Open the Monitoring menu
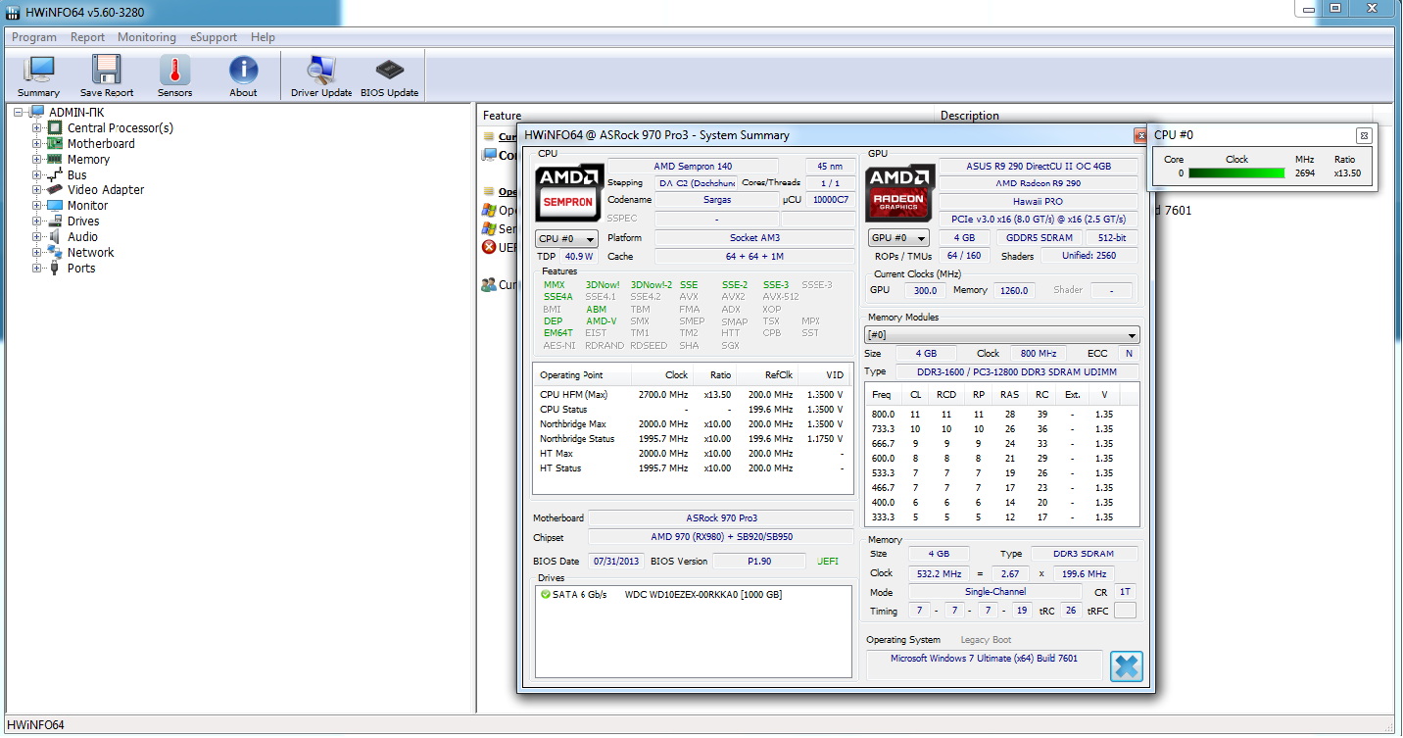 (x=147, y=37)
